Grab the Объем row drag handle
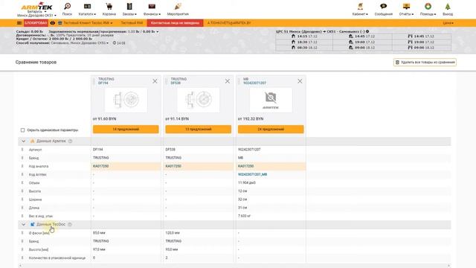476x268 pixels. [x=22, y=183]
